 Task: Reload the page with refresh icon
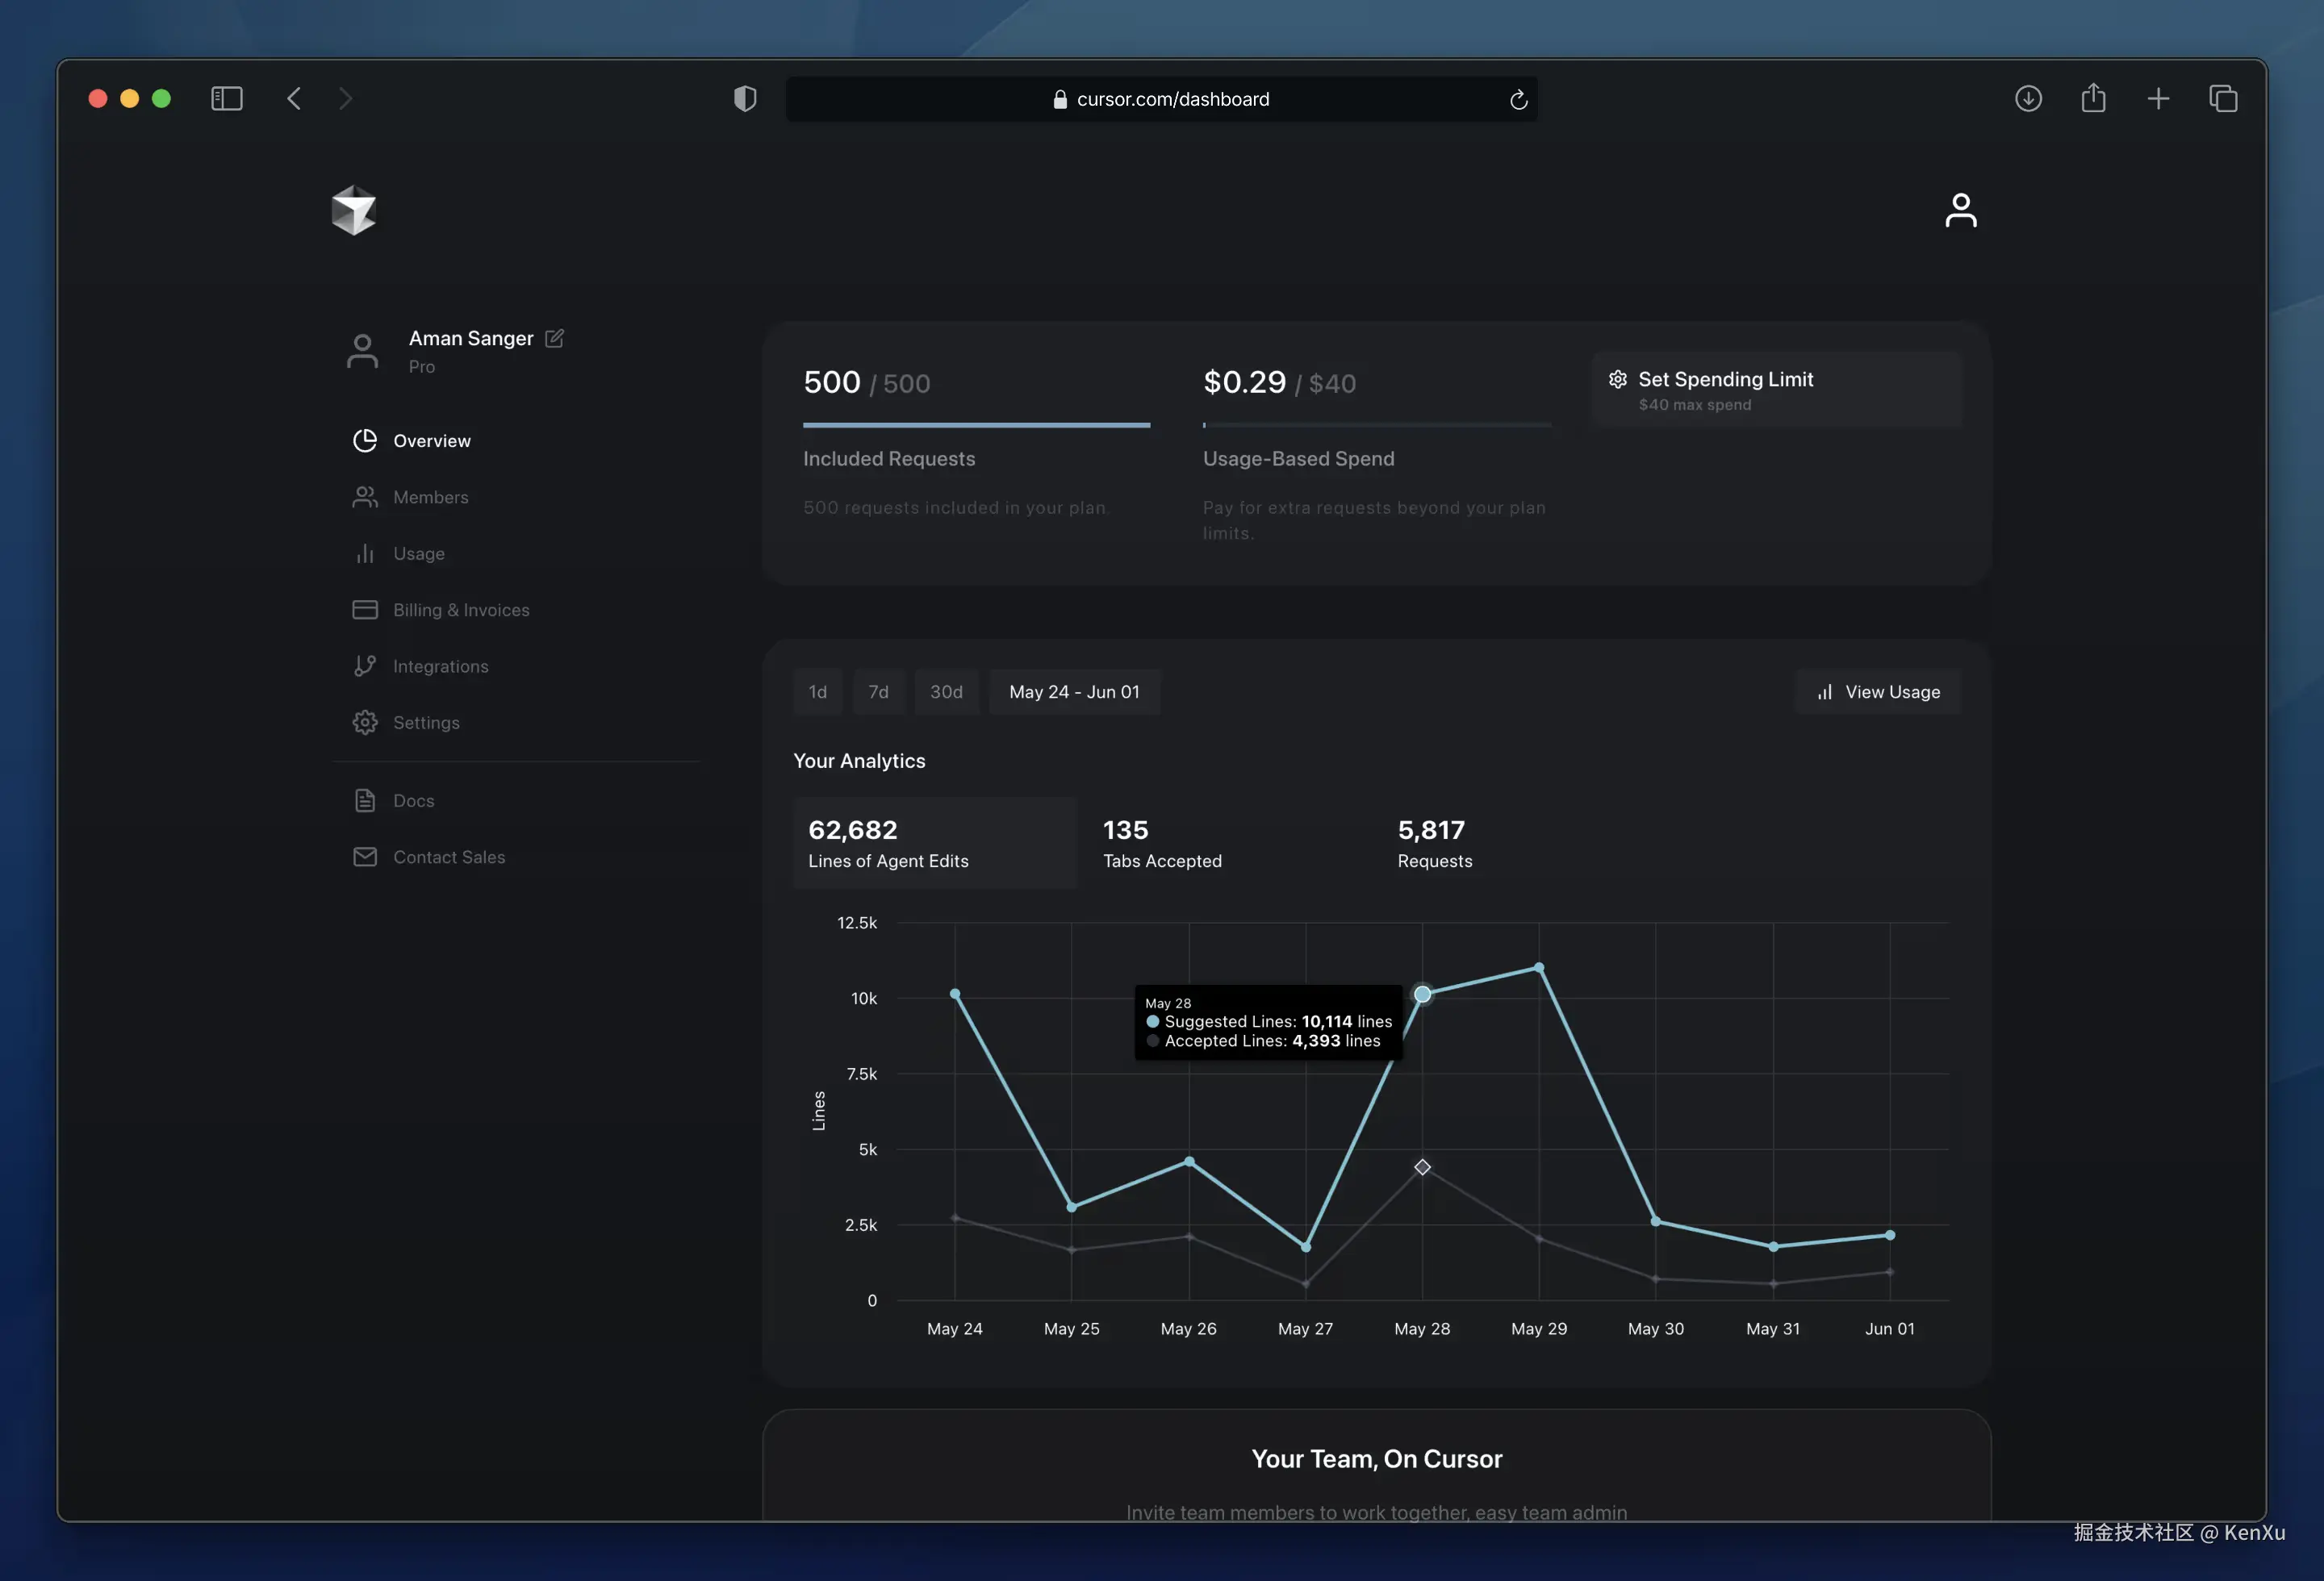pyautogui.click(x=1518, y=99)
